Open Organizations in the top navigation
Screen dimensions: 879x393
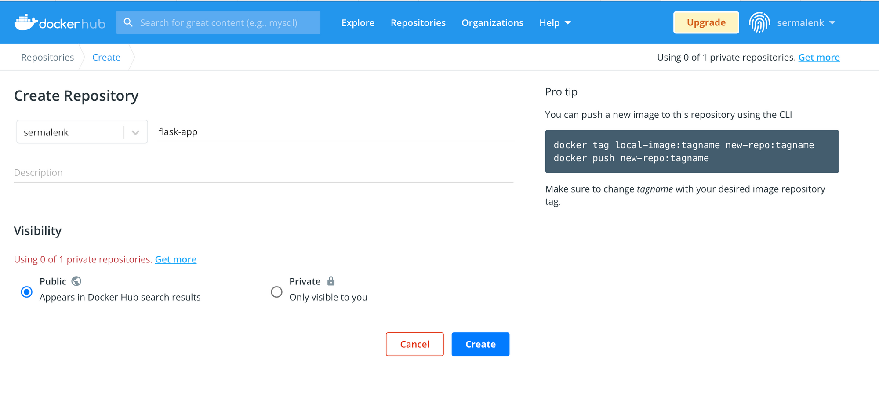(x=492, y=23)
